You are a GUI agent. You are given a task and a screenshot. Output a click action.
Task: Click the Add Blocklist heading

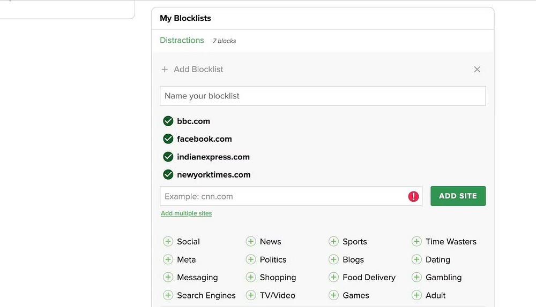[198, 70]
